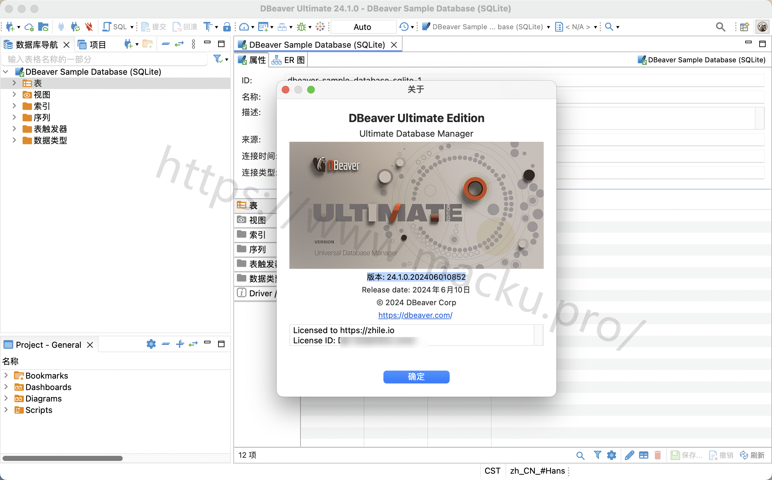Click the debug bug icon
Viewport: 772px width, 480px height.
click(x=301, y=27)
